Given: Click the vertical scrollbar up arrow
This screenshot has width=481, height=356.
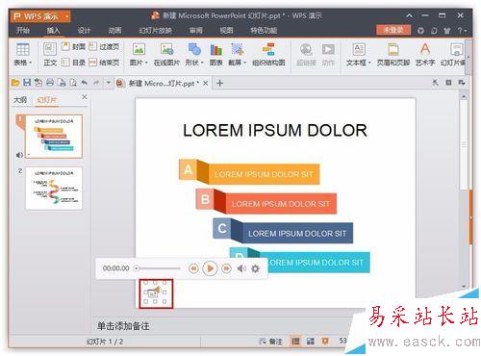Looking at the screenshot, I should click(x=464, y=96).
